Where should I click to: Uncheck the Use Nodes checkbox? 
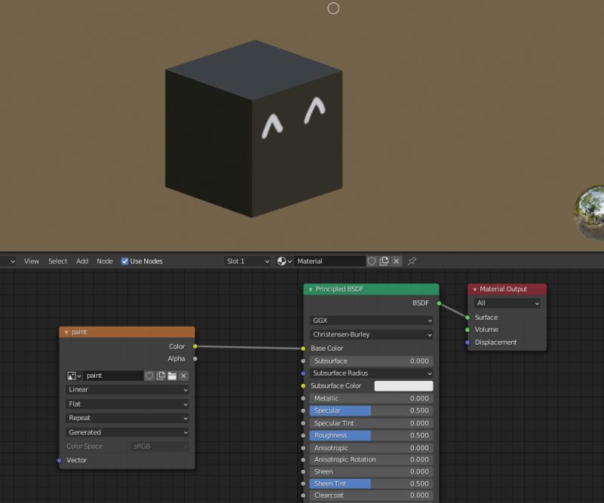[x=124, y=261]
